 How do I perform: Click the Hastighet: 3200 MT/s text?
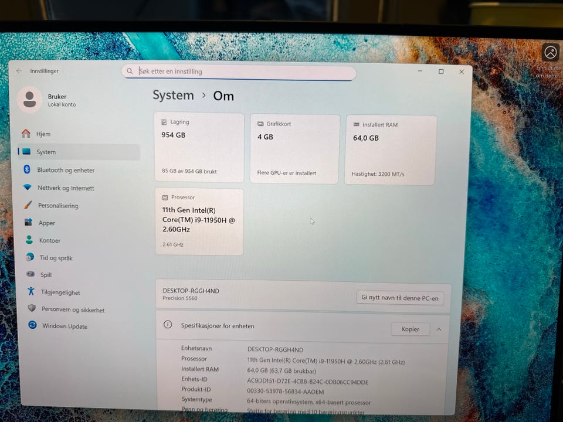[378, 174]
